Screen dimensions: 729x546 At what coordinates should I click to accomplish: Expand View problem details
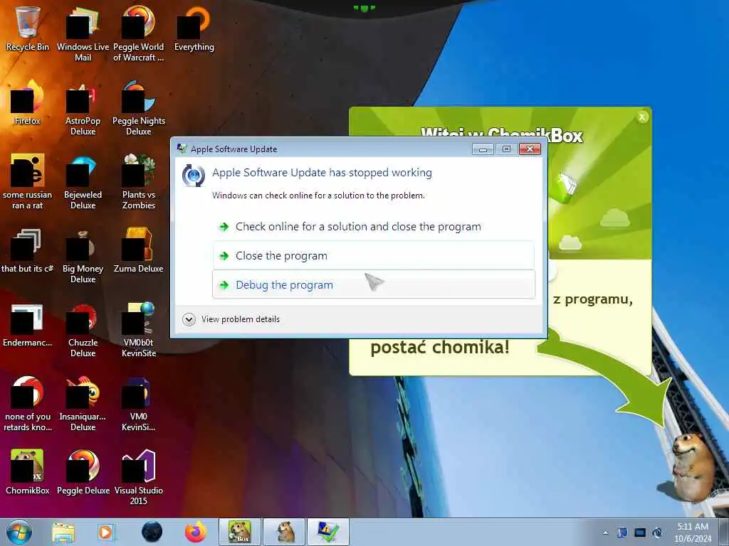tap(231, 319)
